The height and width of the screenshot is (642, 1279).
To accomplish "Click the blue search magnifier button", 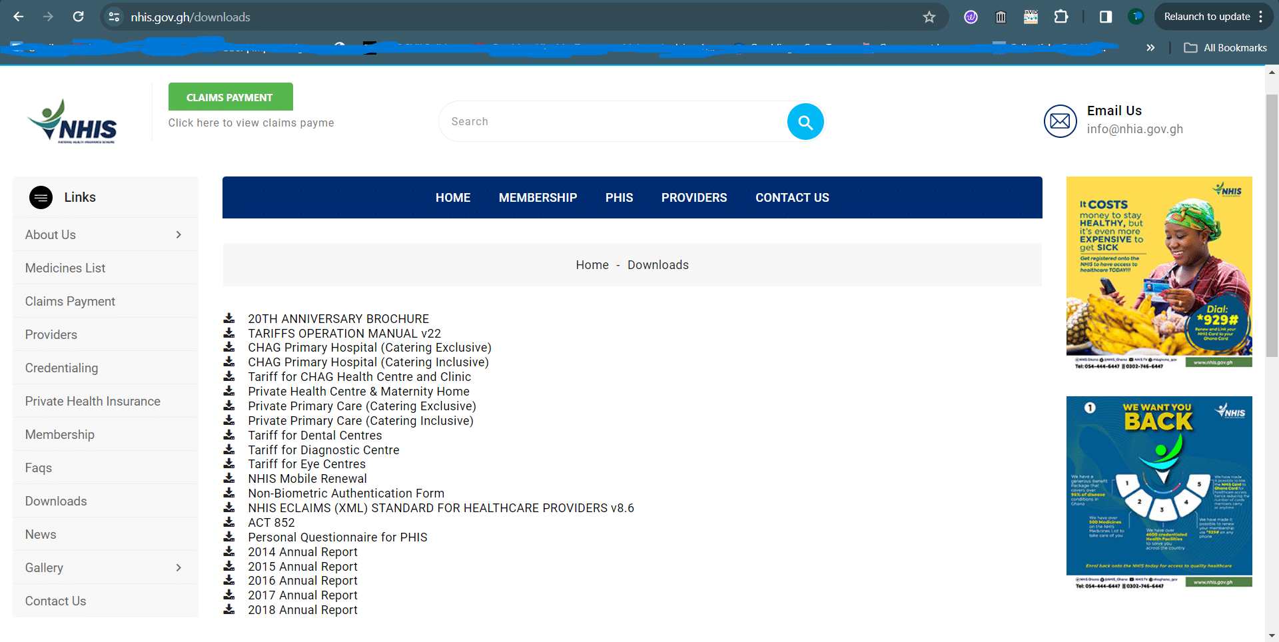I will point(805,121).
